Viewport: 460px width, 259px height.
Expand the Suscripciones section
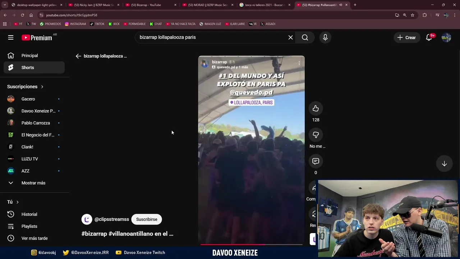(25, 87)
